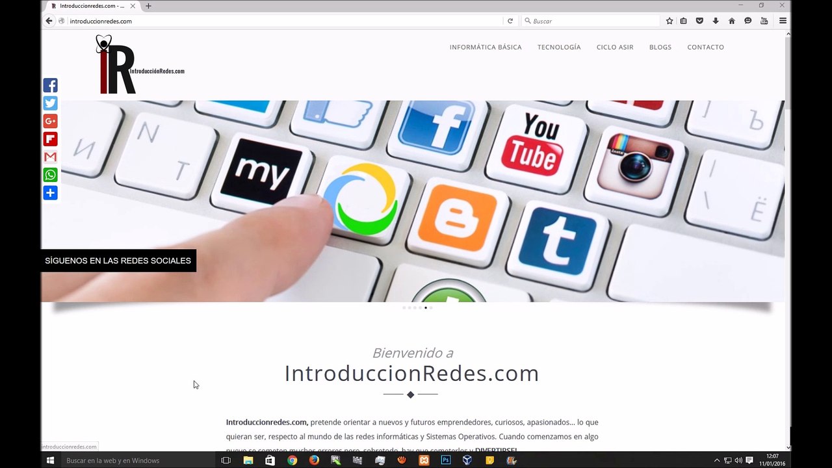Image resolution: width=832 pixels, height=468 pixels.
Task: Open the INFORMÁTICA BÁSICA menu
Action: [486, 47]
